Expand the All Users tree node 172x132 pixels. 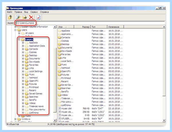[x=19, y=33]
